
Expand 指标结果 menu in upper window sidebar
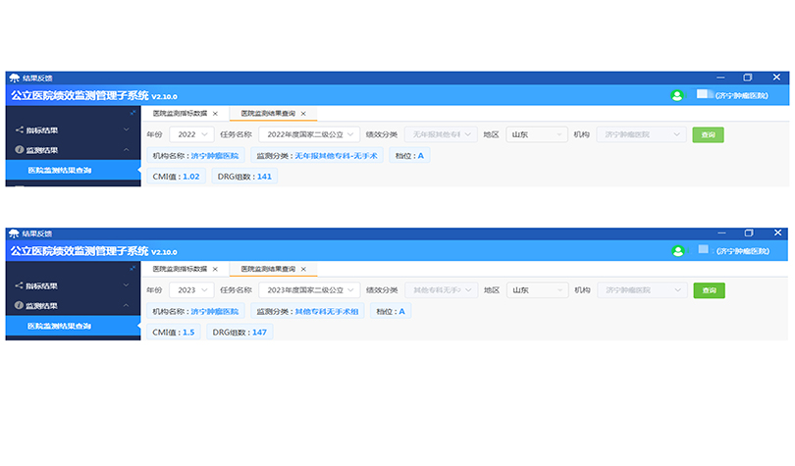pyautogui.click(x=73, y=130)
